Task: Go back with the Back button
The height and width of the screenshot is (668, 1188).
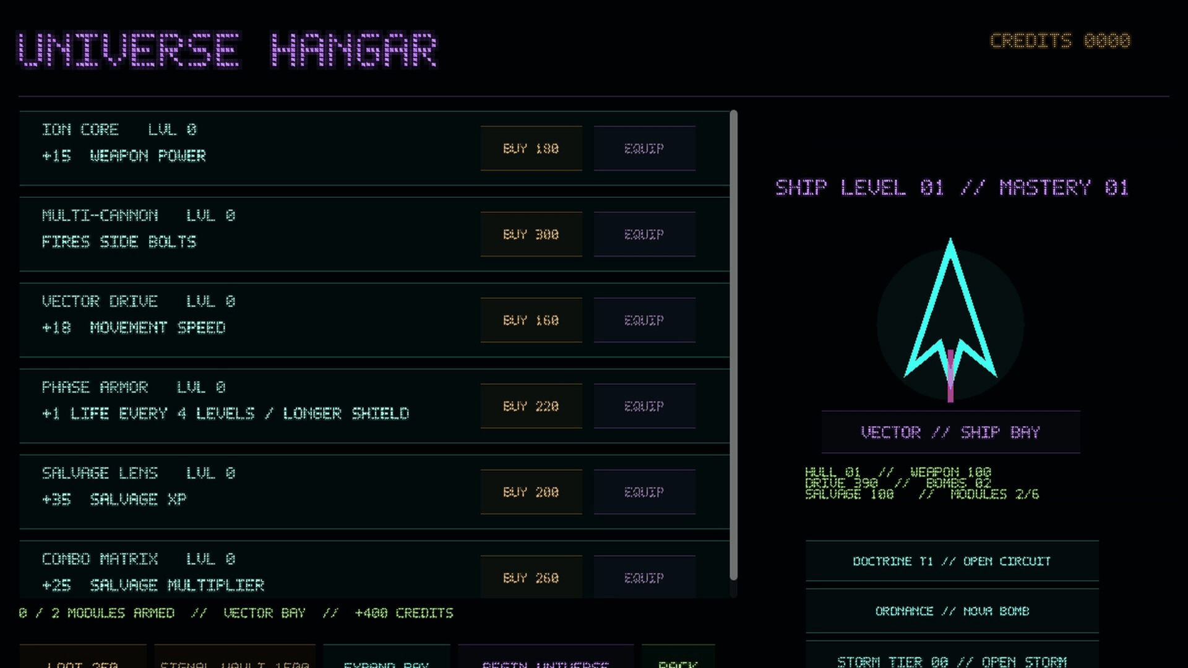Action: (x=678, y=657)
